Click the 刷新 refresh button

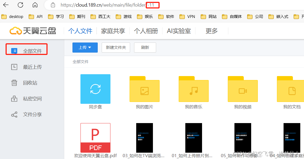coord(145,48)
